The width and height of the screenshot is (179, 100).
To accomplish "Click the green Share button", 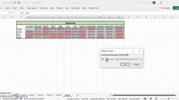I will pyautogui.click(x=176, y=8).
